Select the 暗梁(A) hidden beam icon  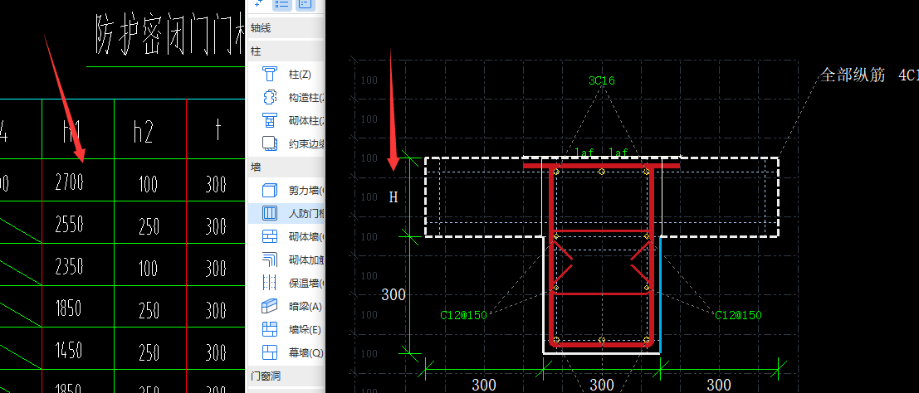270,306
